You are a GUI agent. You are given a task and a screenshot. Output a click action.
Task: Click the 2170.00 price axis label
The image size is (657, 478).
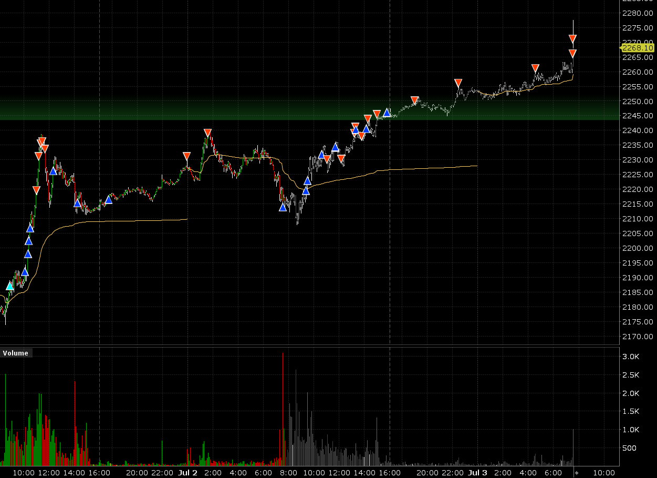[637, 337]
